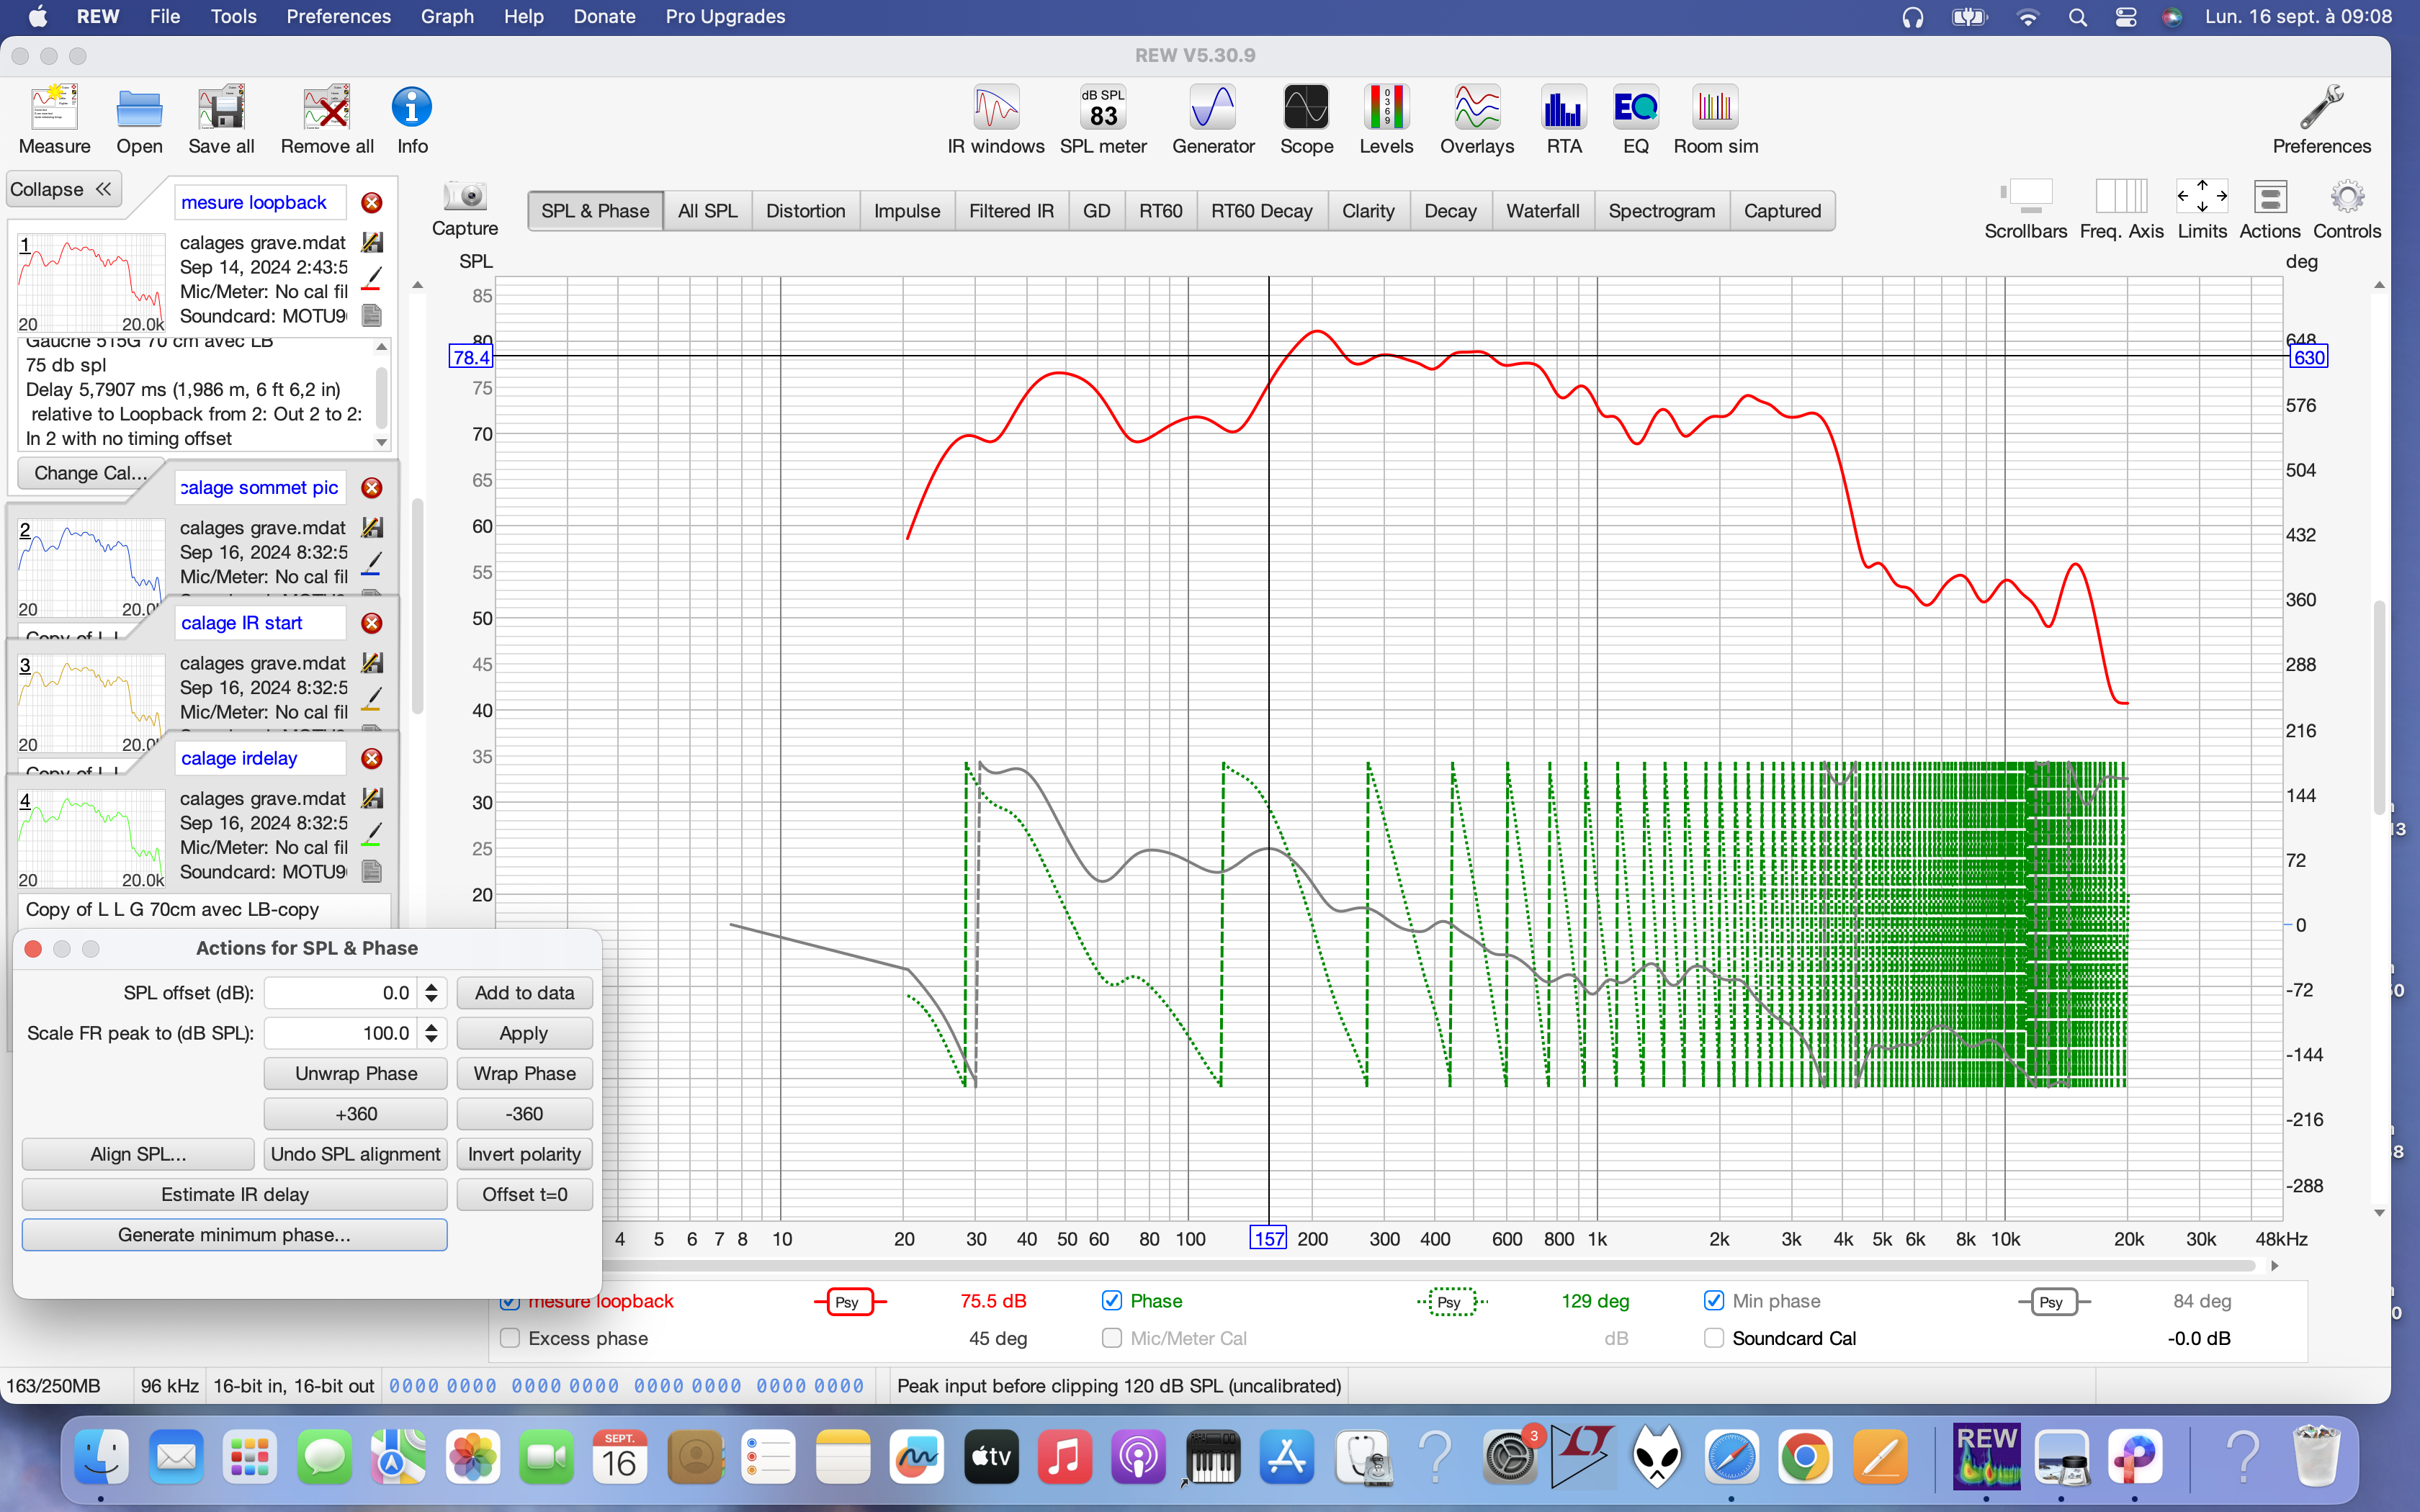The height and width of the screenshot is (1512, 2420).
Task: Change trace colour for measurement 4 (green)
Action: [372, 835]
